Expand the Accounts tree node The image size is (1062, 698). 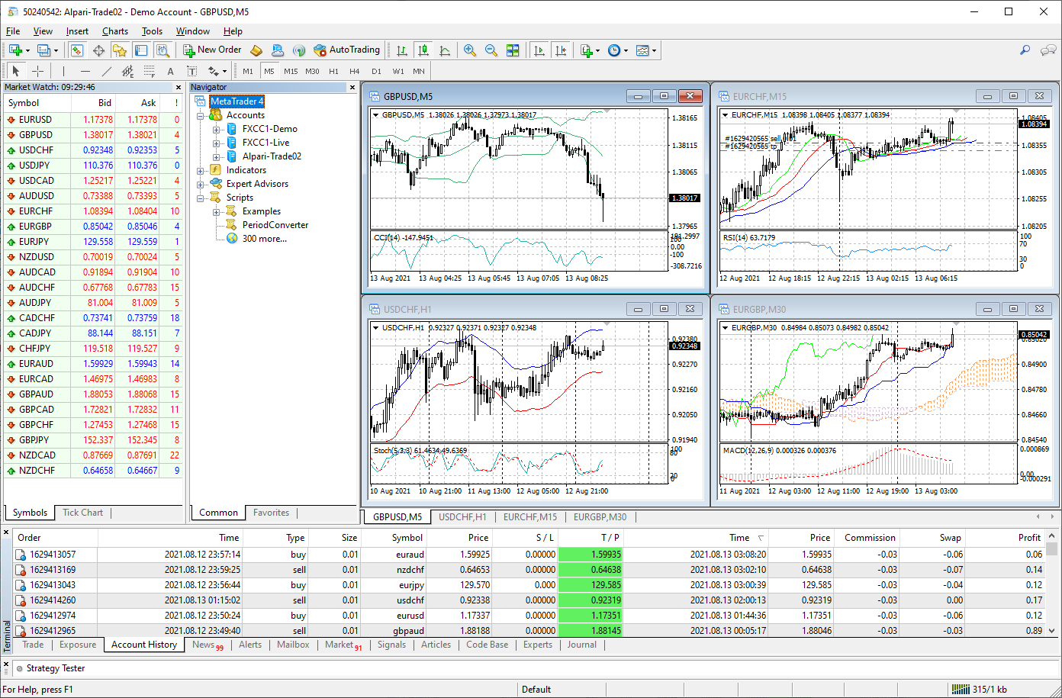click(x=201, y=115)
